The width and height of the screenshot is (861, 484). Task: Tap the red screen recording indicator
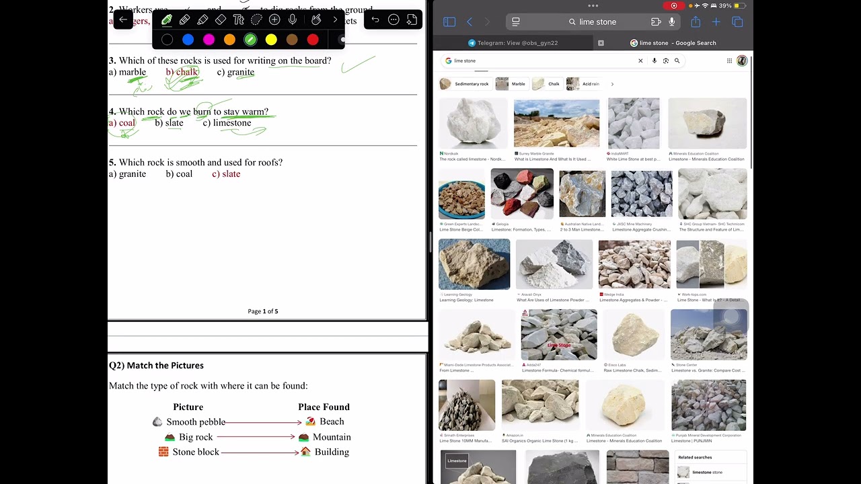coord(674,5)
